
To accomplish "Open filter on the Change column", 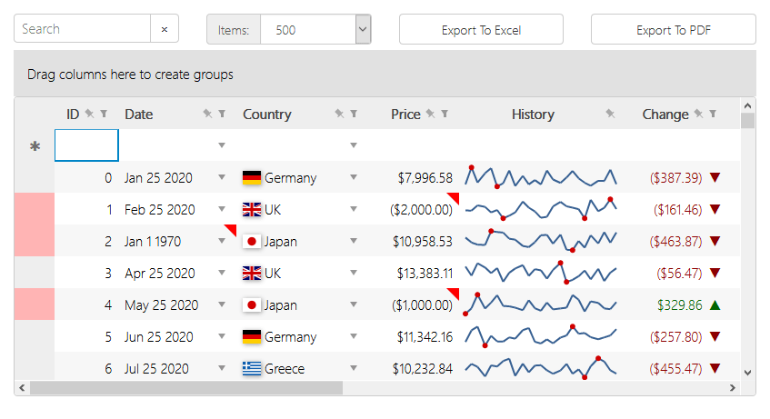I will 713,114.
